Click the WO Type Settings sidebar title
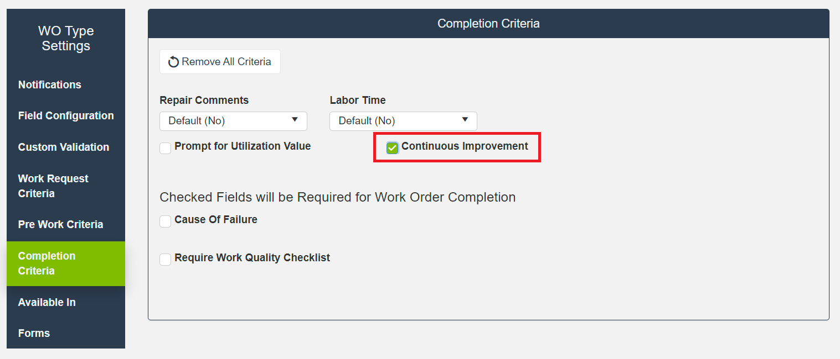Image resolution: width=840 pixels, height=359 pixels. click(66, 39)
